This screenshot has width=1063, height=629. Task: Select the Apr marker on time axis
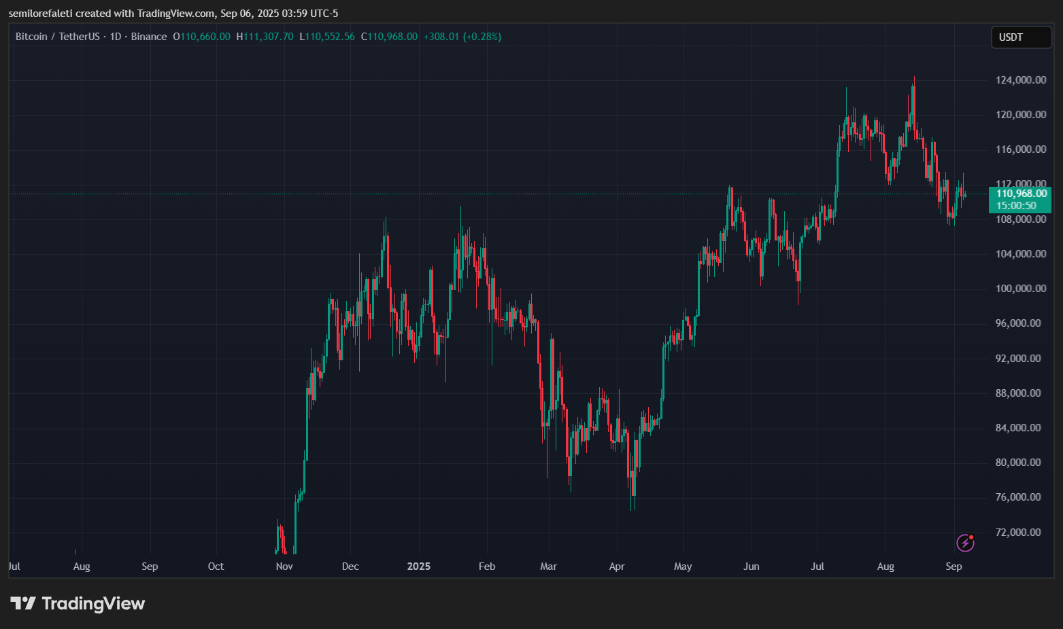tap(617, 567)
